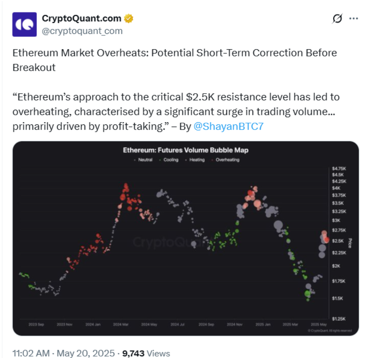
Task: Click the $2.5K price axis label
Action: point(338,241)
